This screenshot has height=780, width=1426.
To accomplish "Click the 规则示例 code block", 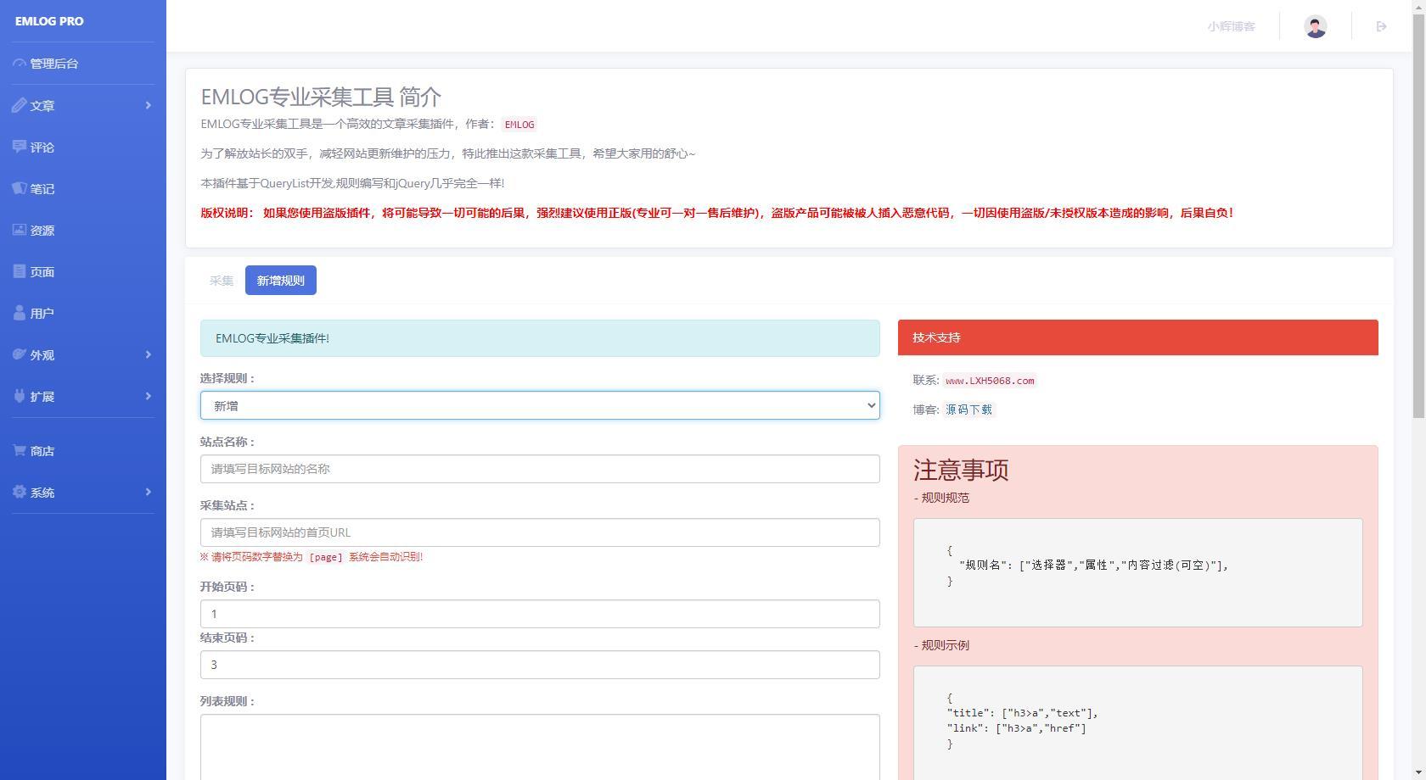I will [1138, 722].
